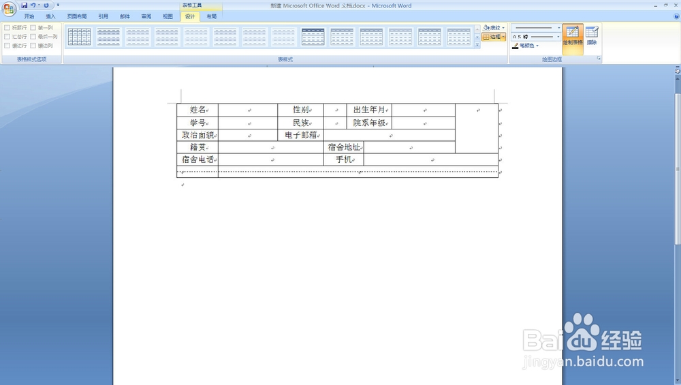The height and width of the screenshot is (385, 681).
Task: Click the empty cell right of 电子邮箱
Action: tap(390, 135)
